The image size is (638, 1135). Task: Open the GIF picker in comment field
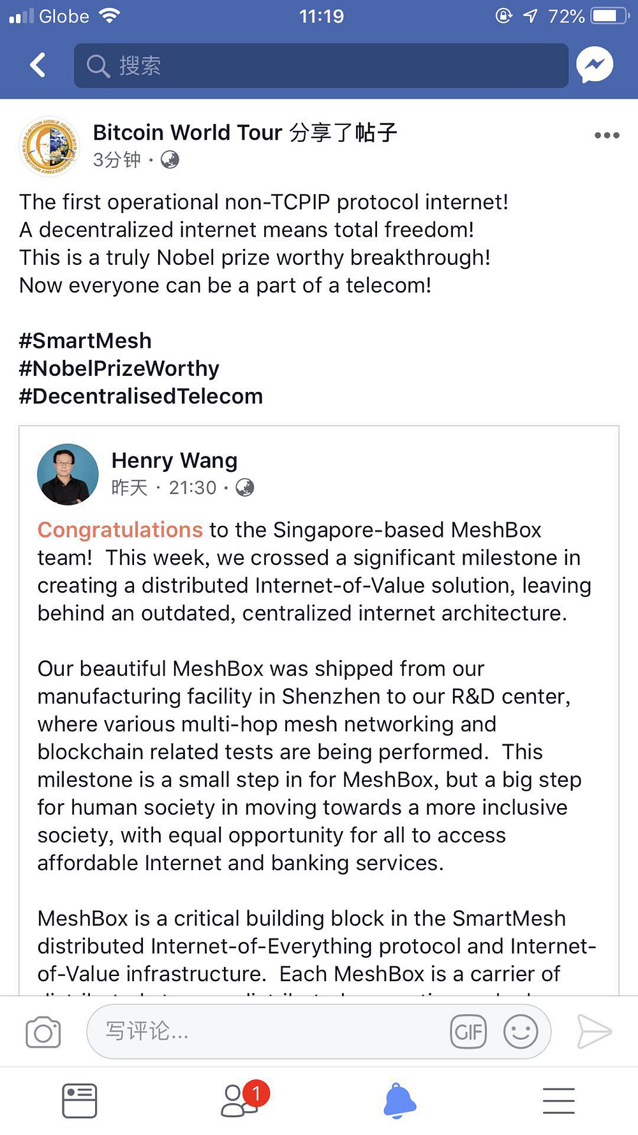click(469, 1032)
